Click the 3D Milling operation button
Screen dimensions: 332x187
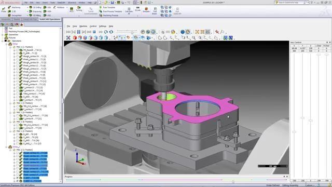click(x=35, y=16)
